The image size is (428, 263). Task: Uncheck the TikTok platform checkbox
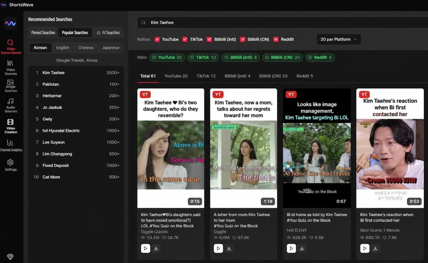click(185, 39)
